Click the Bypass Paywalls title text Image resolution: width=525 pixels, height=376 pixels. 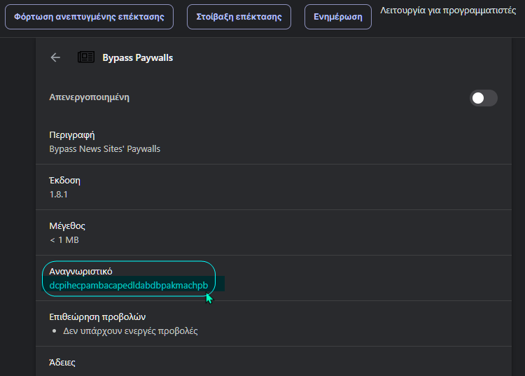point(138,57)
